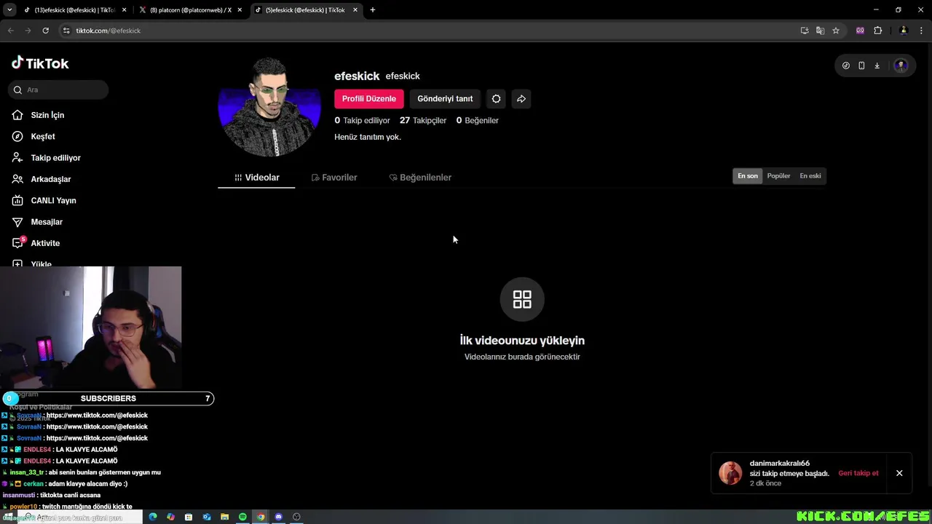Focus the Ara search field
This screenshot has height=524, width=932.
pyautogui.click(x=58, y=90)
